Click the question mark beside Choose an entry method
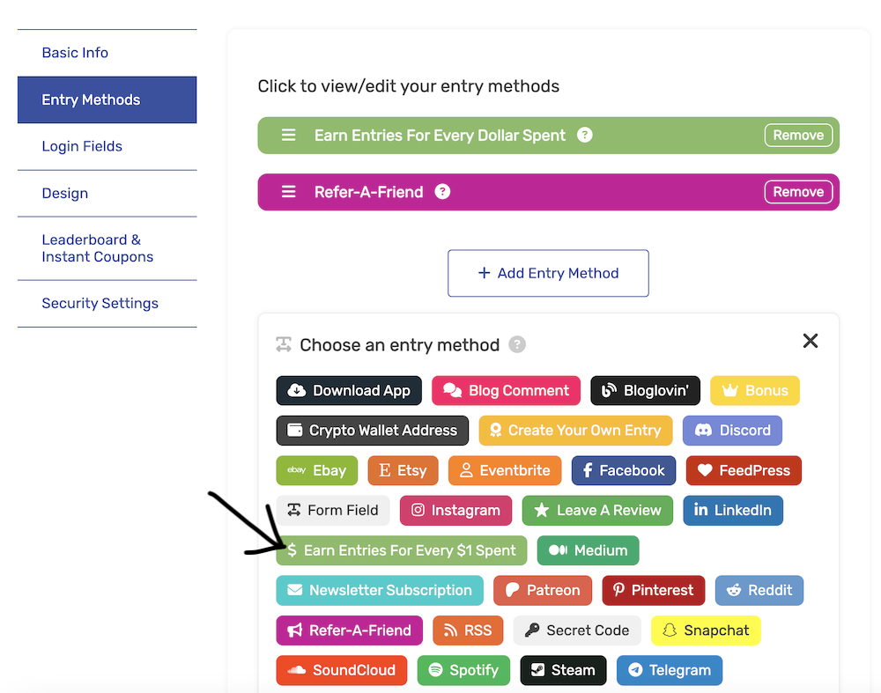The width and height of the screenshot is (881, 693). pyautogui.click(x=517, y=344)
